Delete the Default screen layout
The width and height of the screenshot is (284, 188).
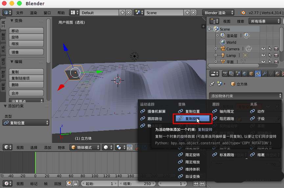point(129,12)
